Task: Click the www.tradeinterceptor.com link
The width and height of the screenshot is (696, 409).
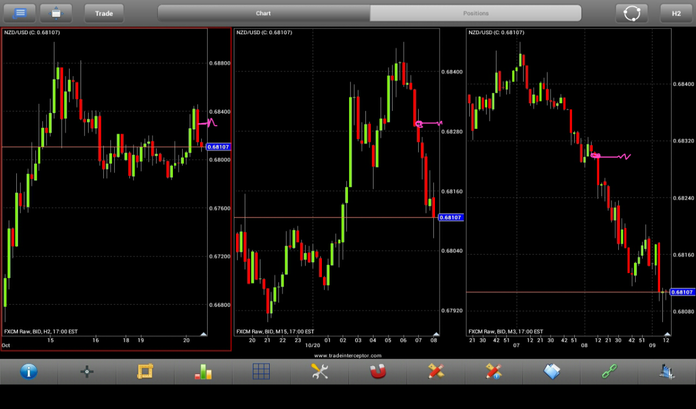Action: pyautogui.click(x=348, y=356)
